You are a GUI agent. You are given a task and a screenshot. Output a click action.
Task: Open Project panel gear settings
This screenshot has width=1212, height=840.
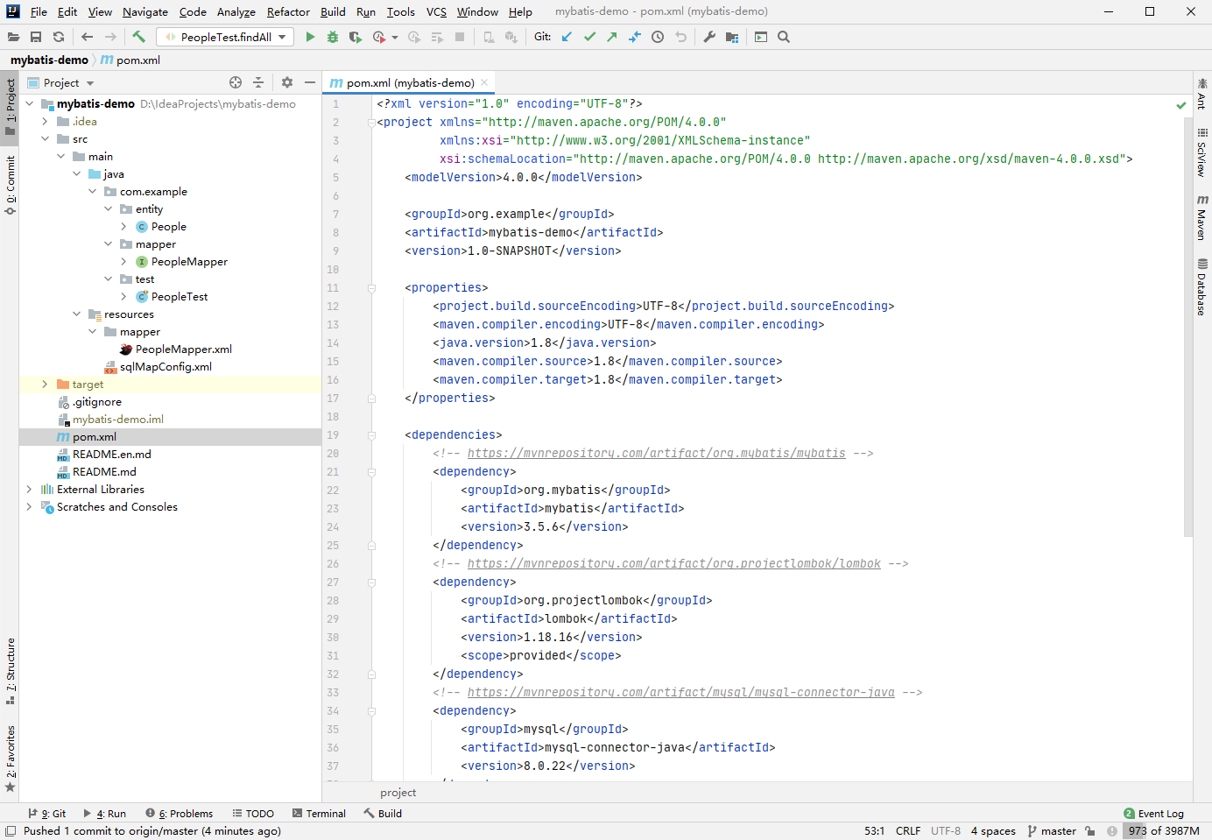287,82
